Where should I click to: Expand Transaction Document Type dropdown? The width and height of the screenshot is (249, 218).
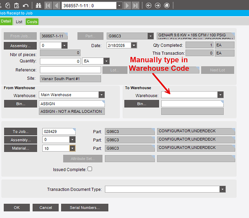222,189
